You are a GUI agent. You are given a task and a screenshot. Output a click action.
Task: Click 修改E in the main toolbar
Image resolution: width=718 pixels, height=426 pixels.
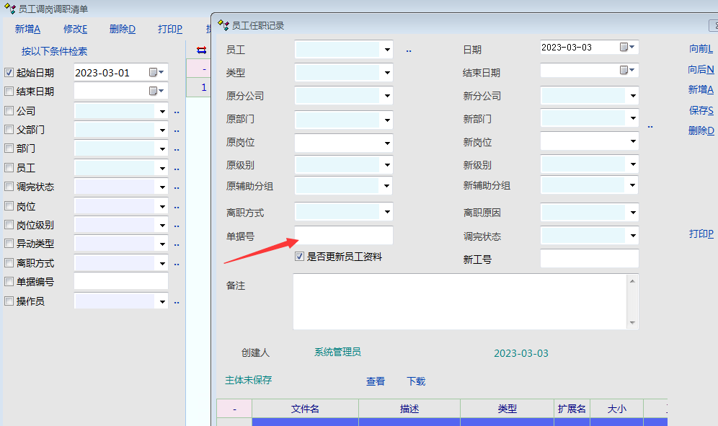[75, 29]
